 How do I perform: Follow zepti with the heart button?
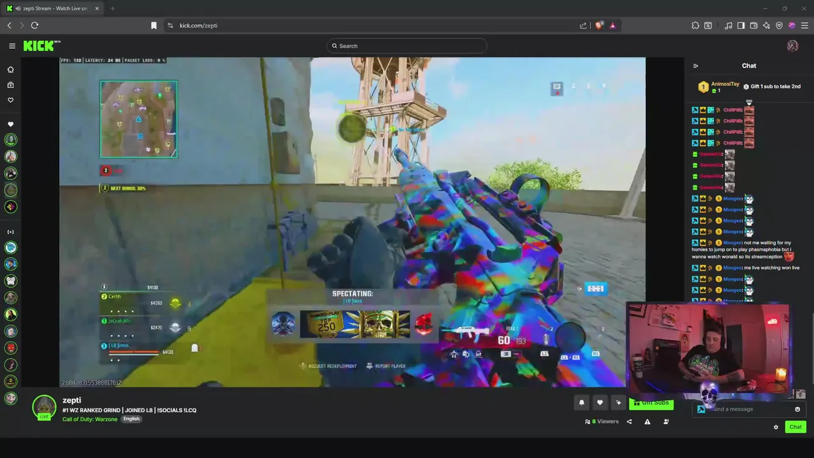coord(600,402)
